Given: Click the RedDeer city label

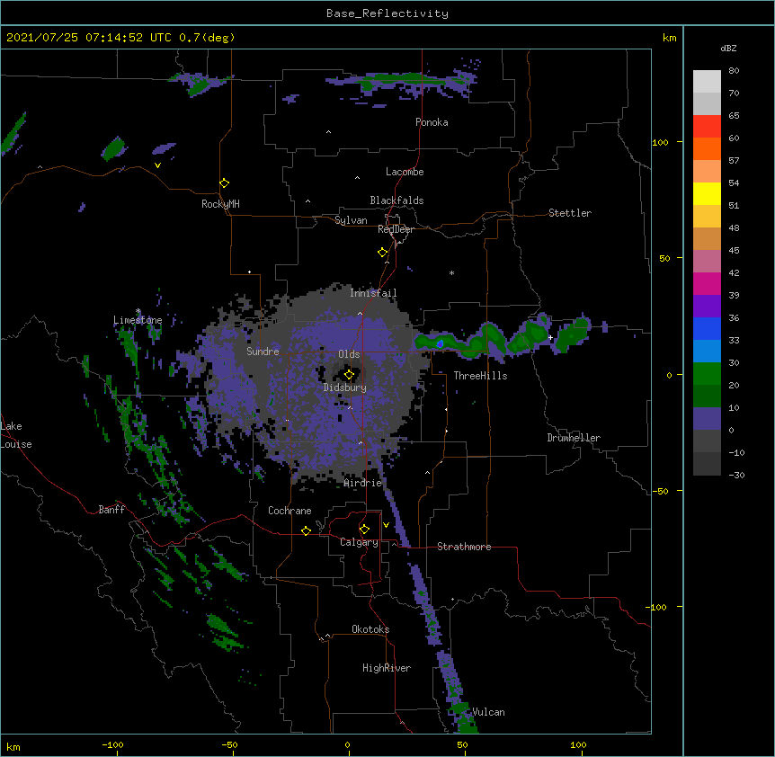Looking at the screenshot, I should pyautogui.click(x=396, y=229).
